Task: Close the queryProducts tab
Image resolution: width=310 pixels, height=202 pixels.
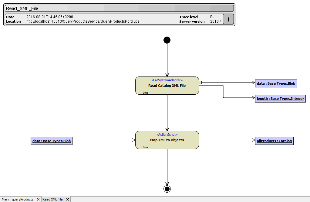Action: point(38,199)
